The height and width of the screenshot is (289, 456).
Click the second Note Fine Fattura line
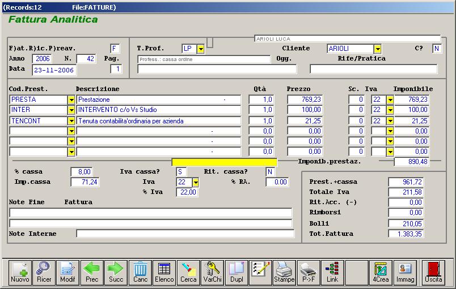point(151,223)
